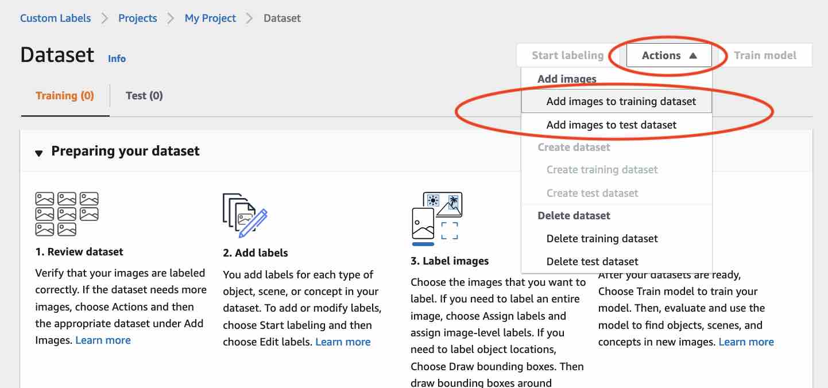Navigate to Custom Labels via breadcrumb
This screenshot has width=828, height=388.
[x=55, y=18]
